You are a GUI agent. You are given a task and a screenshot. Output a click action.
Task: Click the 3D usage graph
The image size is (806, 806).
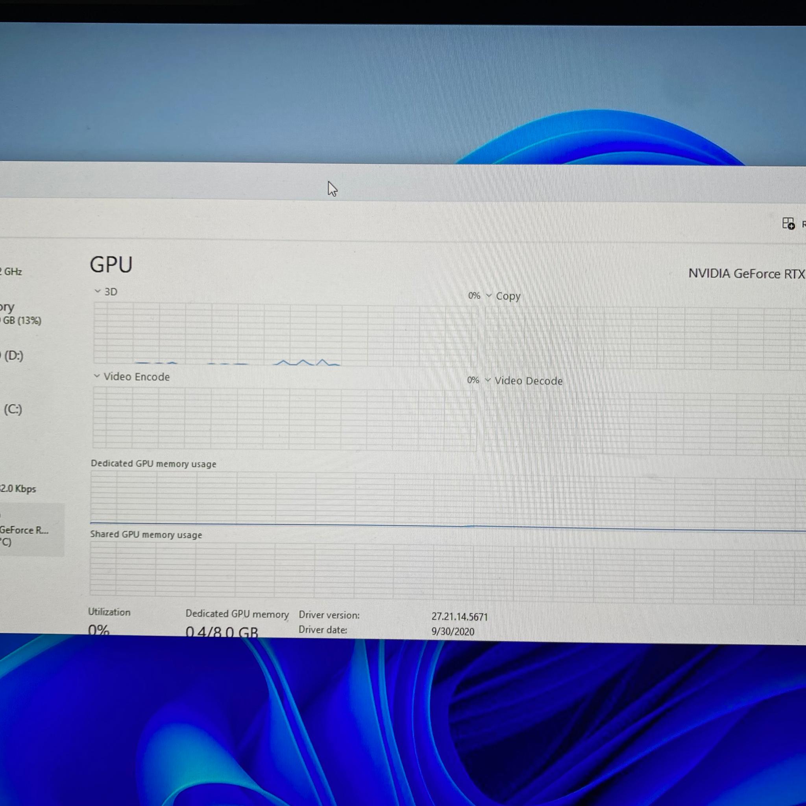click(285, 335)
